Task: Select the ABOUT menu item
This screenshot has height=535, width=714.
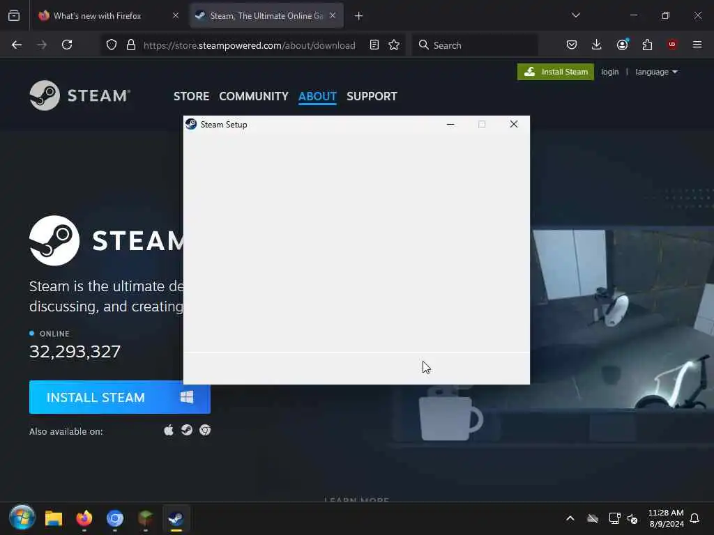Action: 317,96
